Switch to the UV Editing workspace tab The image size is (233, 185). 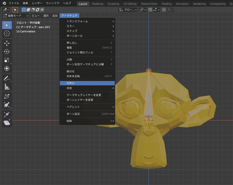[x=130, y=4]
